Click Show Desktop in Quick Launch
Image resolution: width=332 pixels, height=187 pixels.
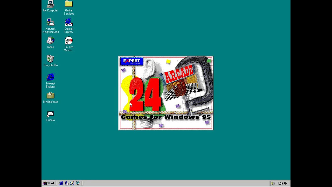(x=72, y=183)
